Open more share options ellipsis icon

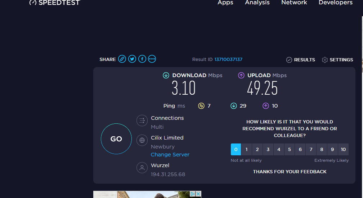[x=152, y=59]
